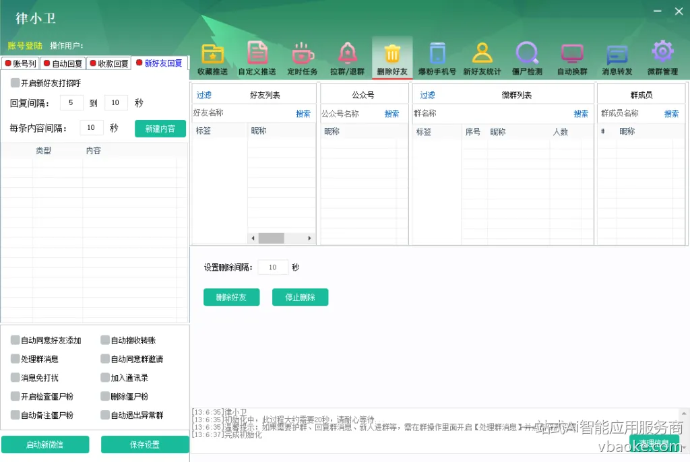Click the 删除好友 green button
Viewport: 690px width, 462px height.
[232, 297]
